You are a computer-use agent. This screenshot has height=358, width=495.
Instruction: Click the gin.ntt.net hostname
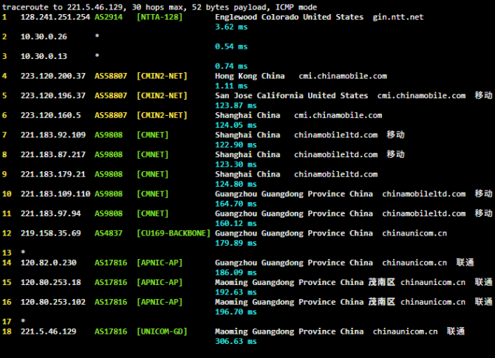click(x=399, y=16)
